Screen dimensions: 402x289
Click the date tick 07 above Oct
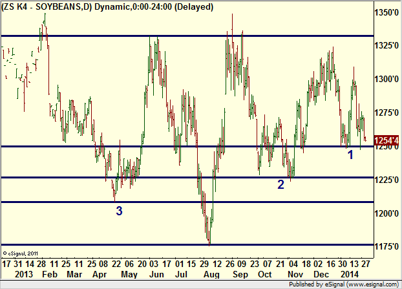[x=268, y=264]
